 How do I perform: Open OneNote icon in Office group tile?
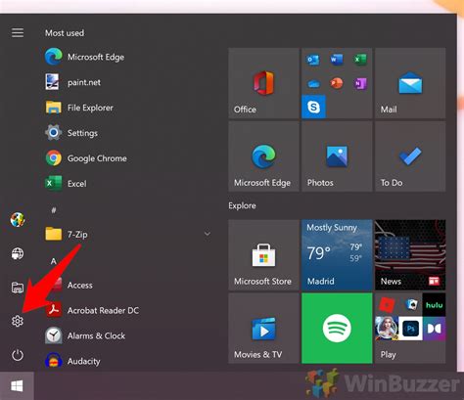[360, 83]
